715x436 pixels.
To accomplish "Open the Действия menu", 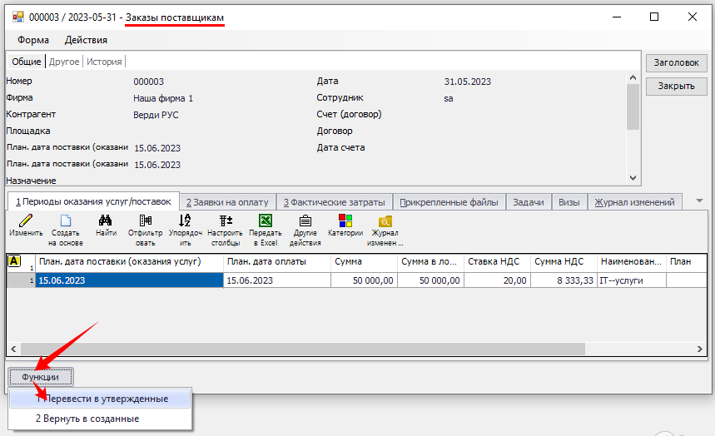I will (x=86, y=40).
